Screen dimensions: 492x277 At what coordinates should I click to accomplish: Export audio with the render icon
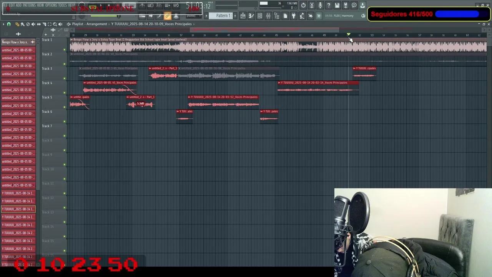[346, 5]
